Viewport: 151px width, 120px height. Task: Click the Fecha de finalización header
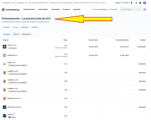click(122, 40)
